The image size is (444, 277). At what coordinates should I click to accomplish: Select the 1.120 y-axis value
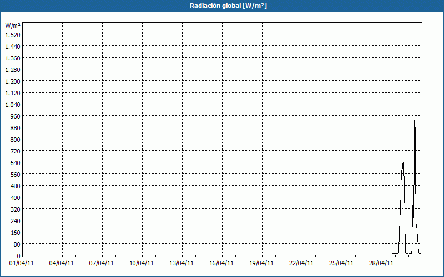click(13, 93)
